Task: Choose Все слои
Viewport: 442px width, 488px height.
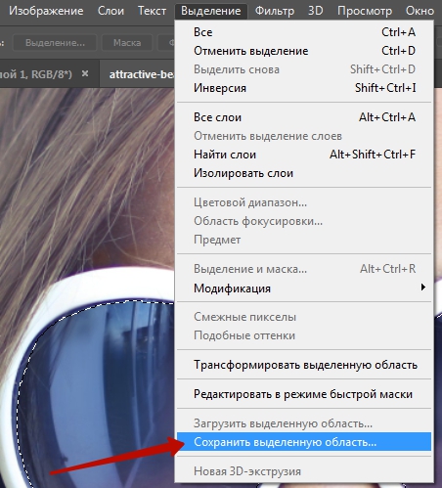Action: (x=304, y=117)
